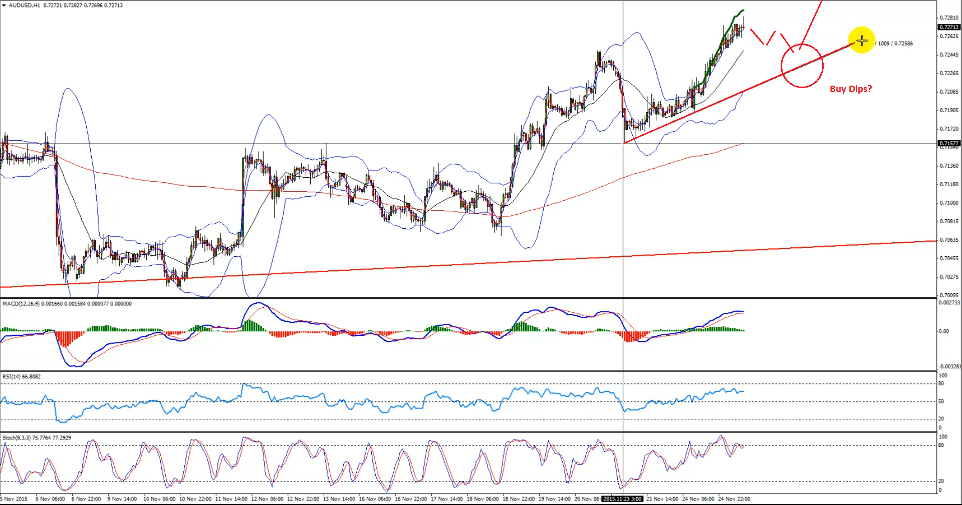
Task: Click the AUDUSD,H1 chart symbol title
Action: coord(25,6)
